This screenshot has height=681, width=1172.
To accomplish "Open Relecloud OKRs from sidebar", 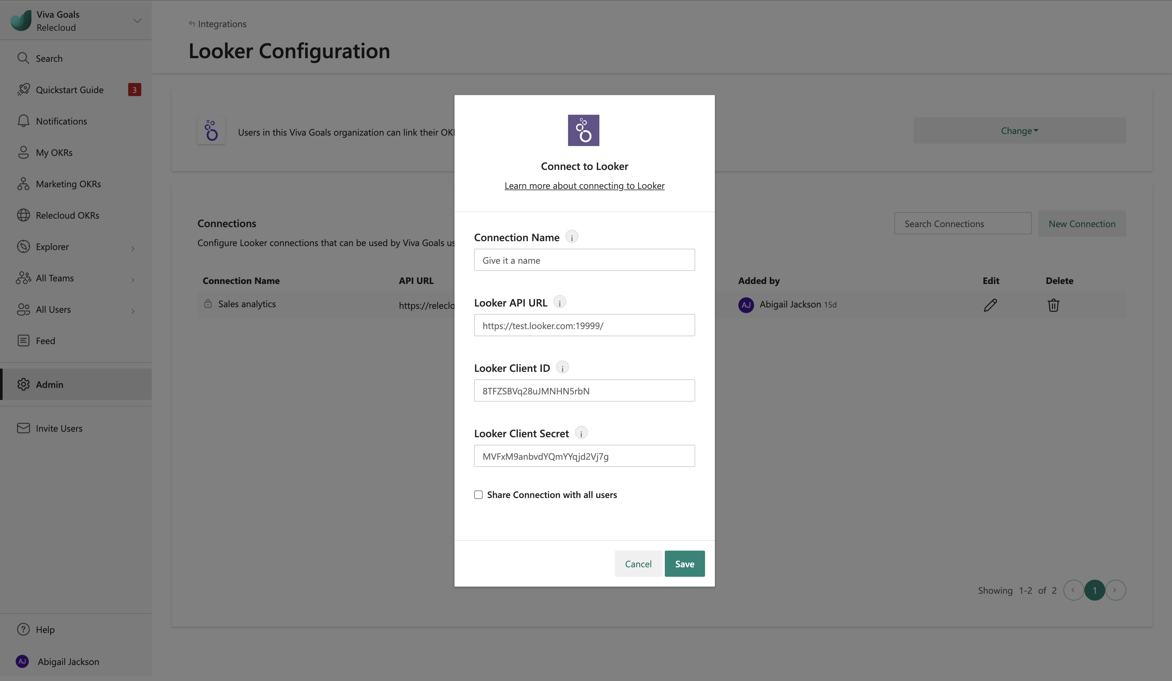I will 76,215.
